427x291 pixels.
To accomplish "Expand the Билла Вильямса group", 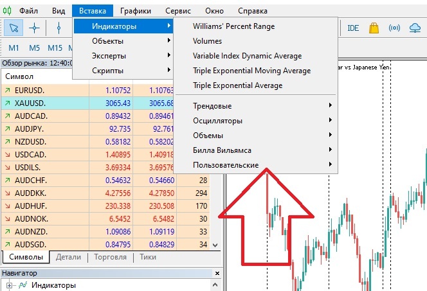I will click(x=255, y=150).
